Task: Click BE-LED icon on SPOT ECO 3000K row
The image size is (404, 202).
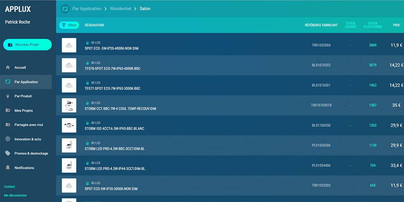Action: coord(87,183)
